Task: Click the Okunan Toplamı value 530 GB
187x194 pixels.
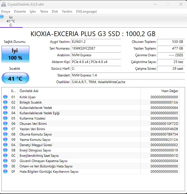Action: coord(171,42)
